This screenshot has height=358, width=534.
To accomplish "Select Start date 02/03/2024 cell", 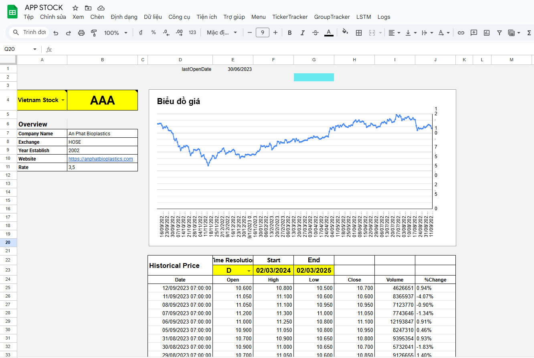I will [x=273, y=270].
